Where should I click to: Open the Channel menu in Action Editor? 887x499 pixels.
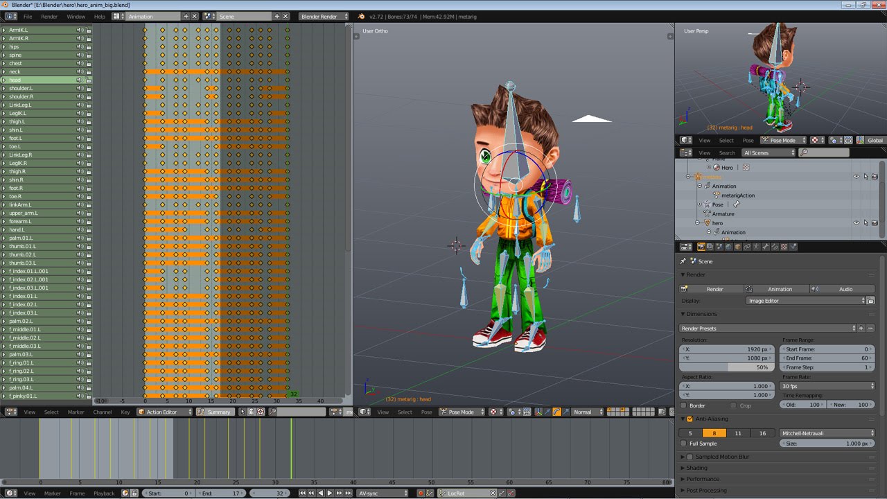102,412
